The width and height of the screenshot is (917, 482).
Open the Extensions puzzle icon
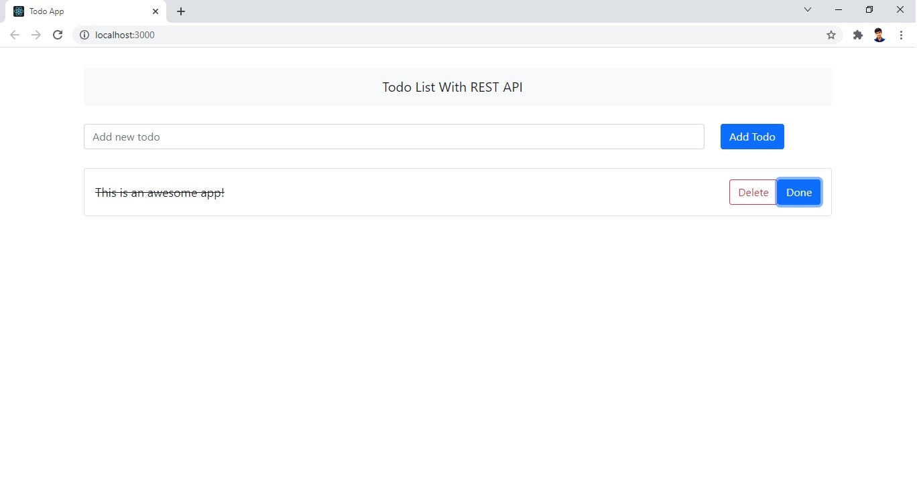coord(858,35)
